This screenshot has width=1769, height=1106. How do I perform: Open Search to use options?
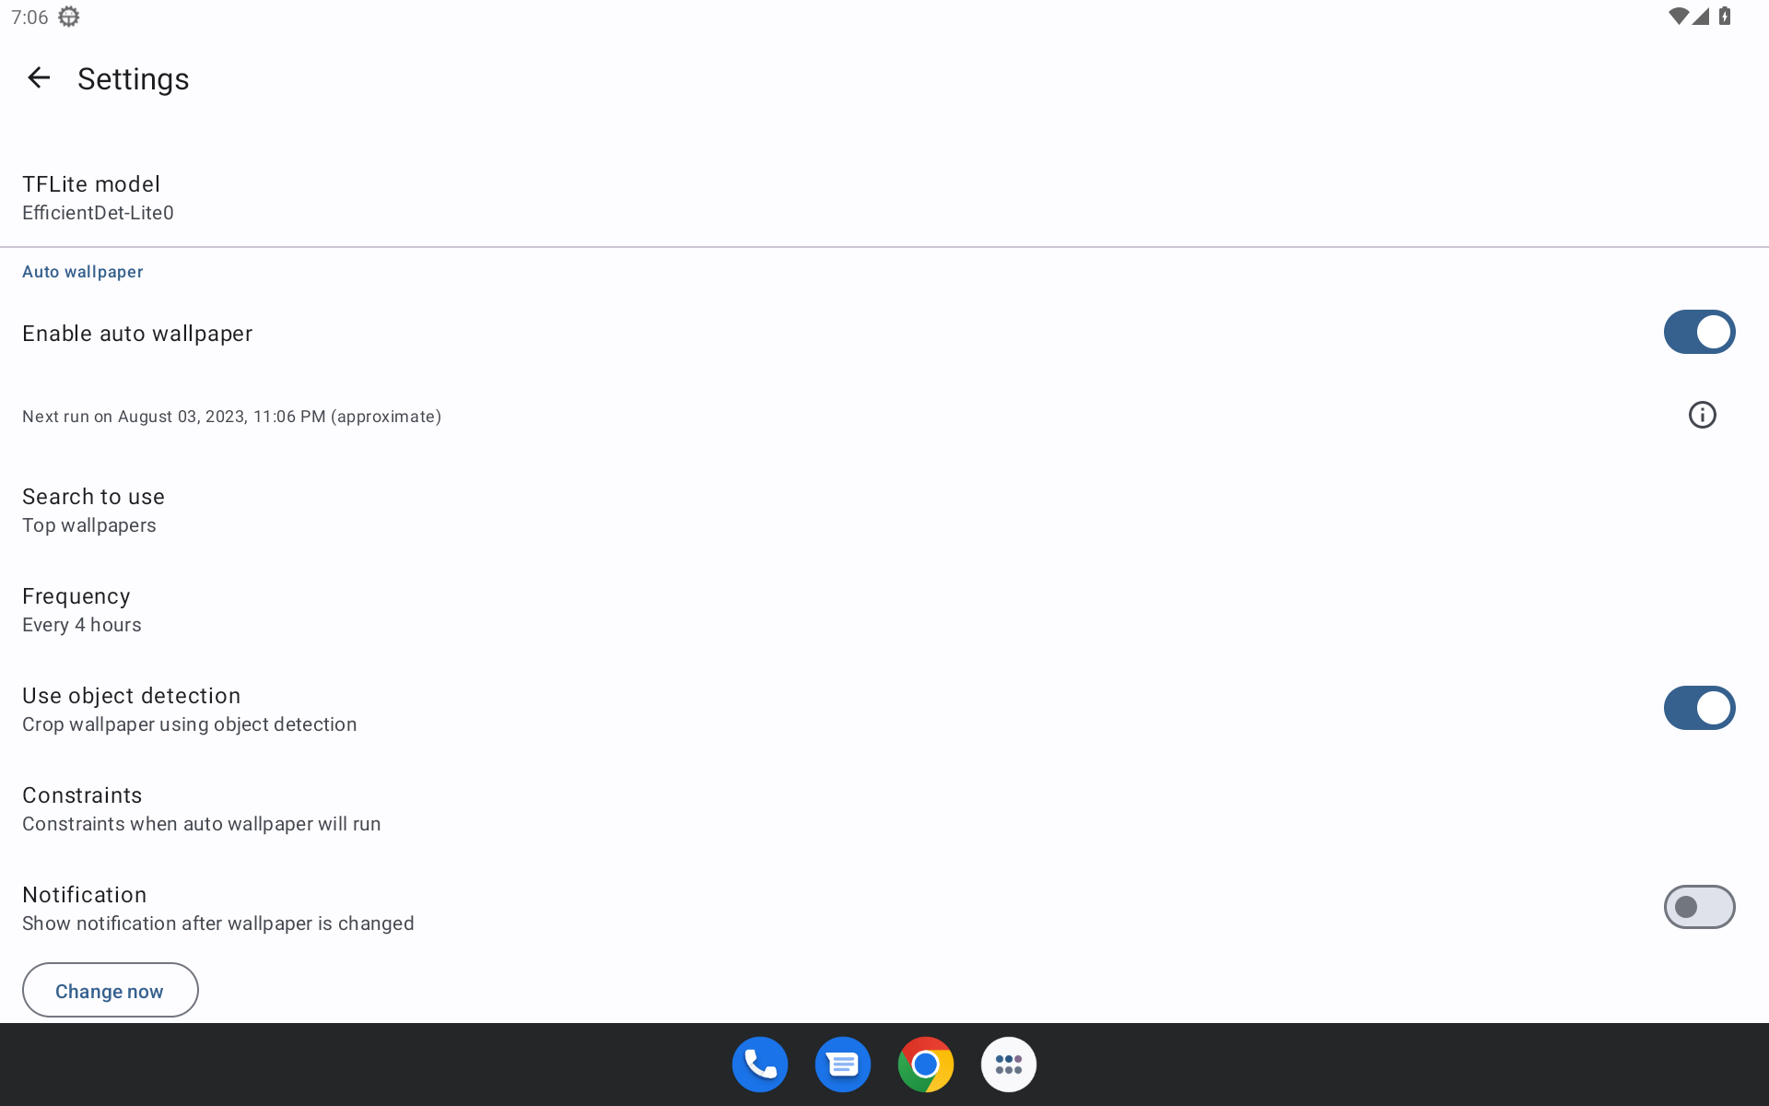pos(93,510)
